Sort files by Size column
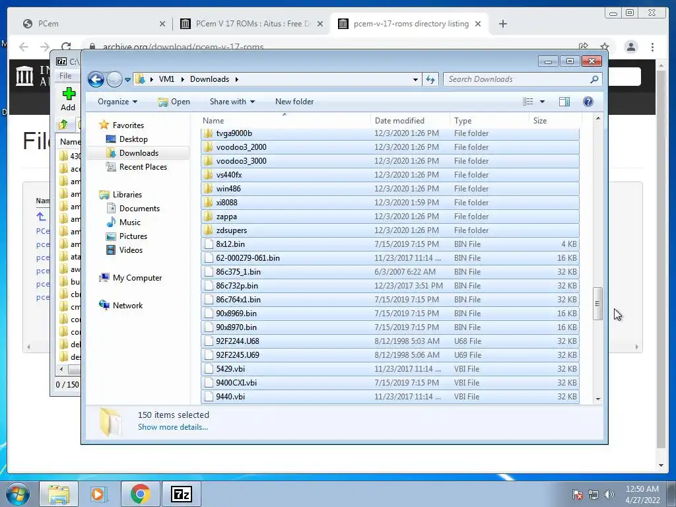This screenshot has height=507, width=676. (x=555, y=121)
